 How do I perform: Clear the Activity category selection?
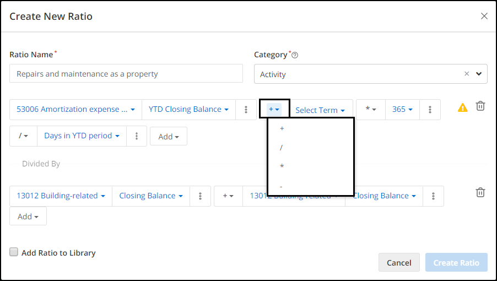[467, 74]
